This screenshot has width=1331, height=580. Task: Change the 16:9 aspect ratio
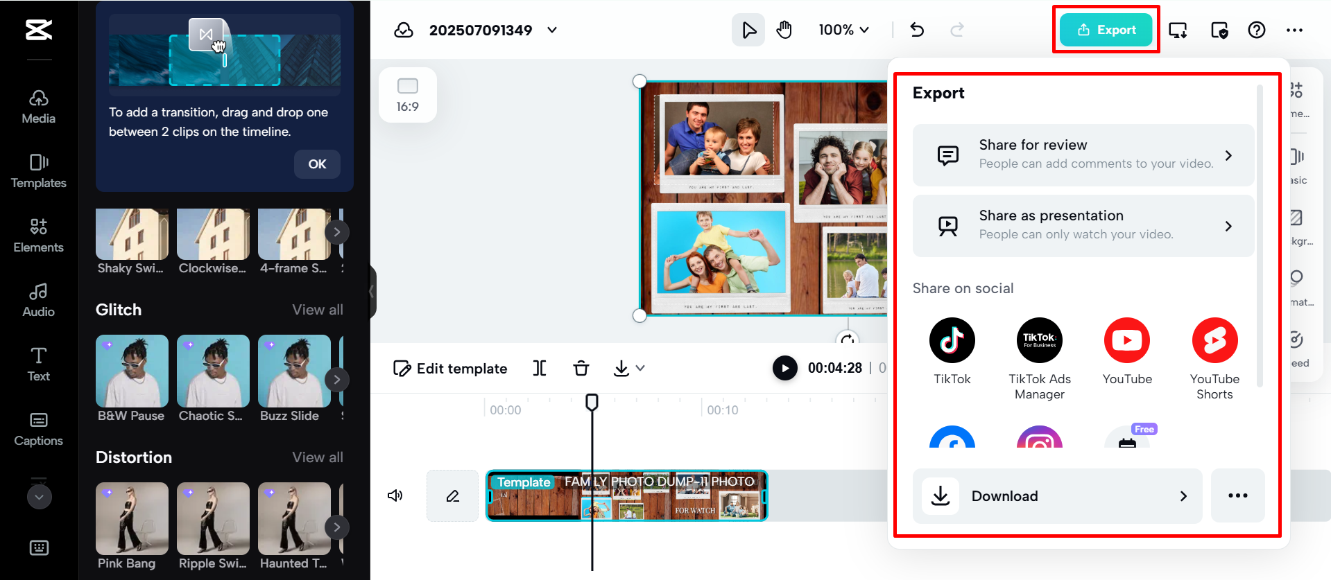[408, 95]
